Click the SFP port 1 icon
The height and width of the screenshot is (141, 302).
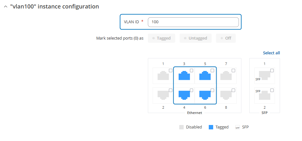tap(264, 76)
